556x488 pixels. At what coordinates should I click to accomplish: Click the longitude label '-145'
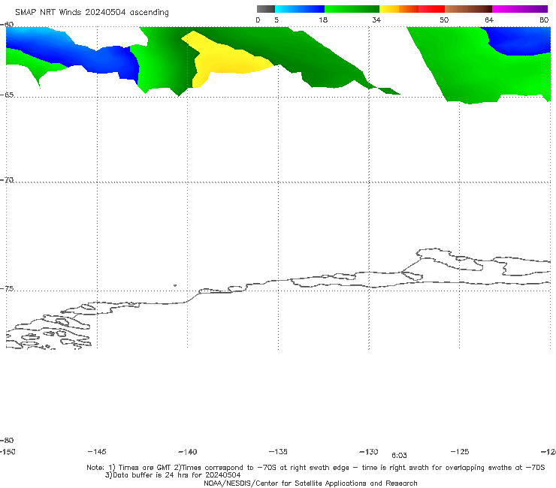coord(97,451)
